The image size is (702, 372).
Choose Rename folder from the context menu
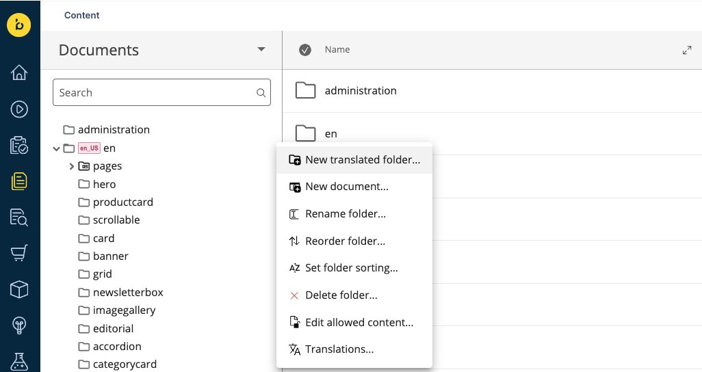[x=354, y=214]
